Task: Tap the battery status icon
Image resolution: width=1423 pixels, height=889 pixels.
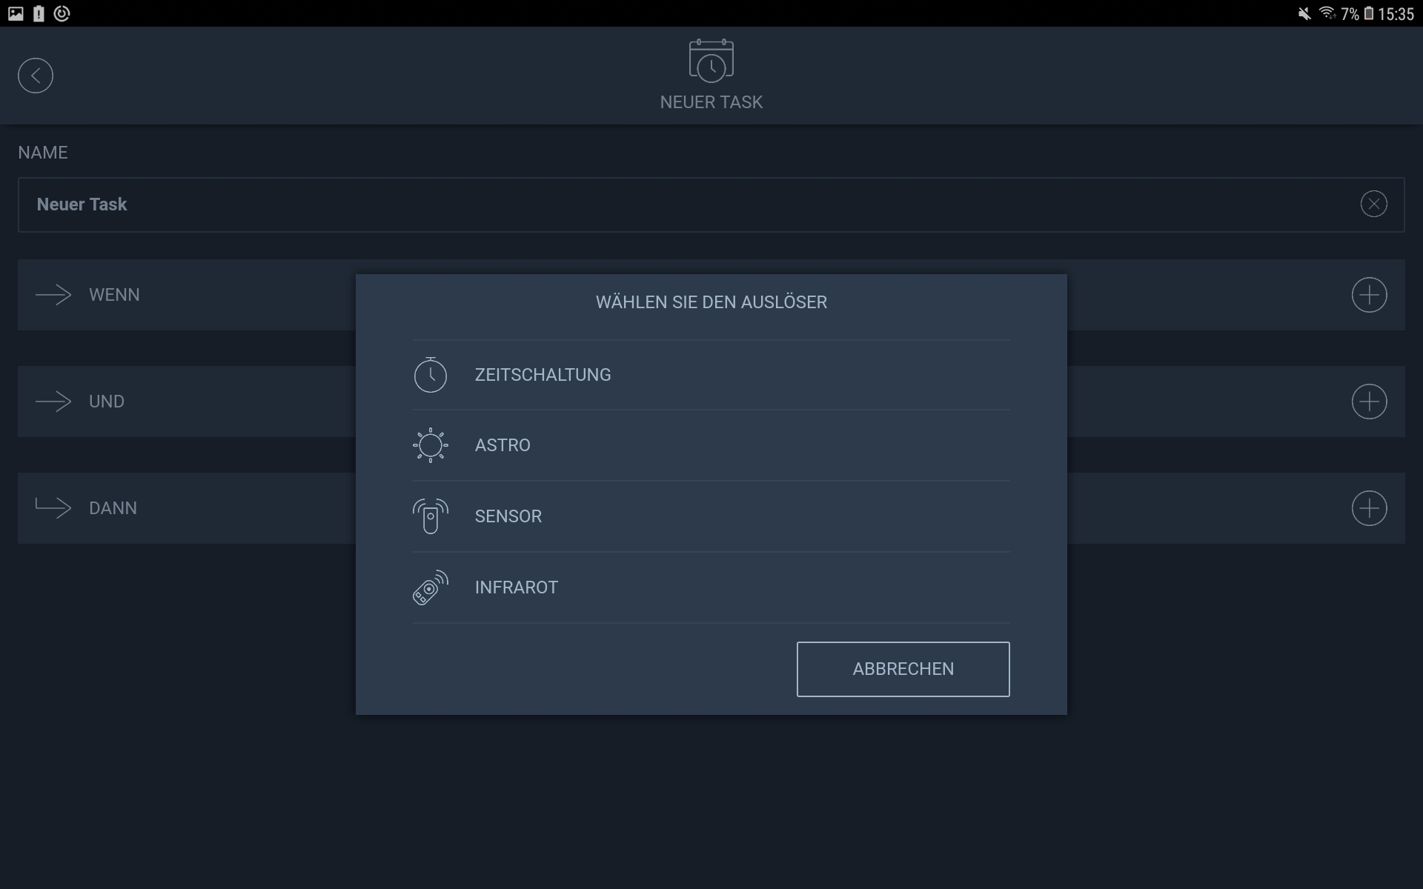Action: point(1368,13)
